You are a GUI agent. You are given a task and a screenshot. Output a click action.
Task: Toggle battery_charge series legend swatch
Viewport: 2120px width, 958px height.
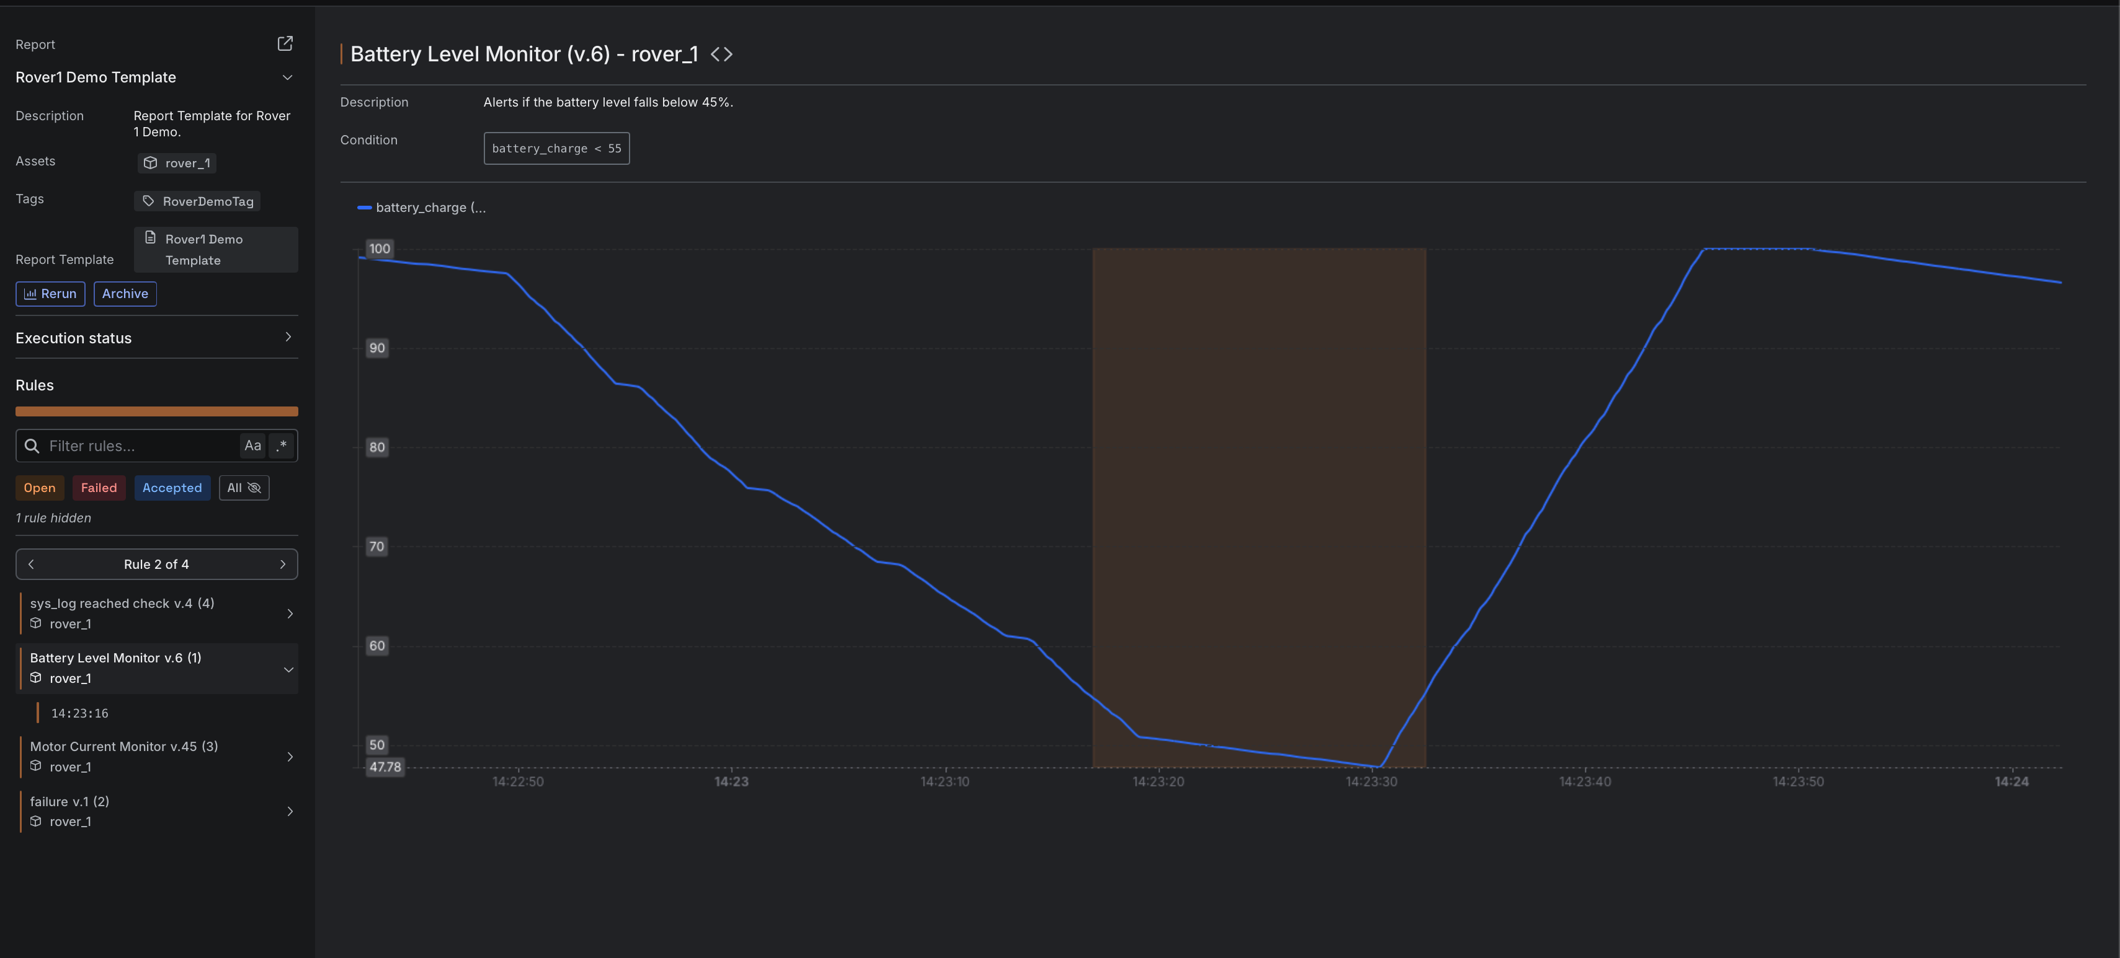(x=363, y=208)
